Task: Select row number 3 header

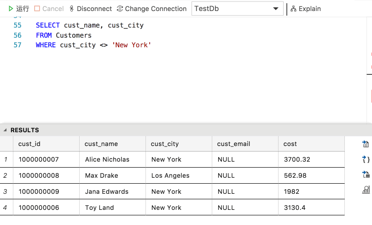Action: pyautogui.click(x=6, y=191)
